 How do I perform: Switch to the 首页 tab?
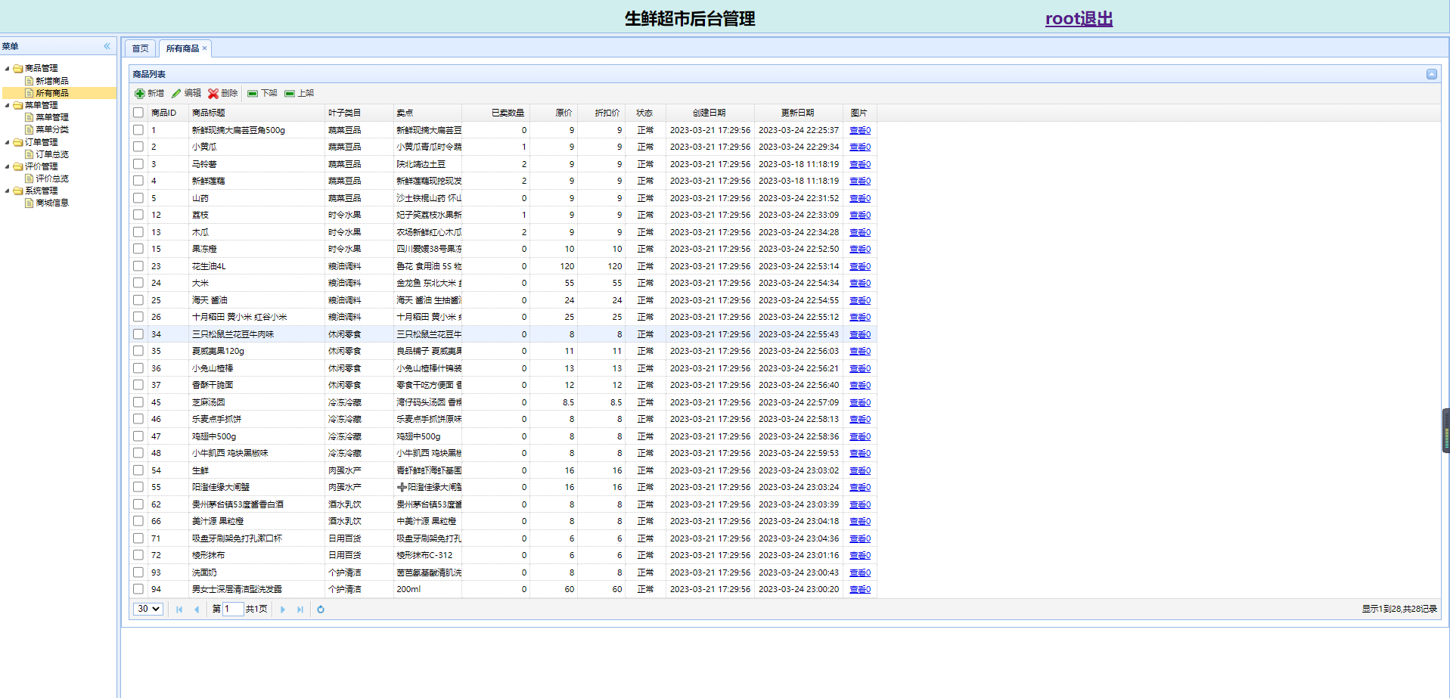tap(141, 48)
